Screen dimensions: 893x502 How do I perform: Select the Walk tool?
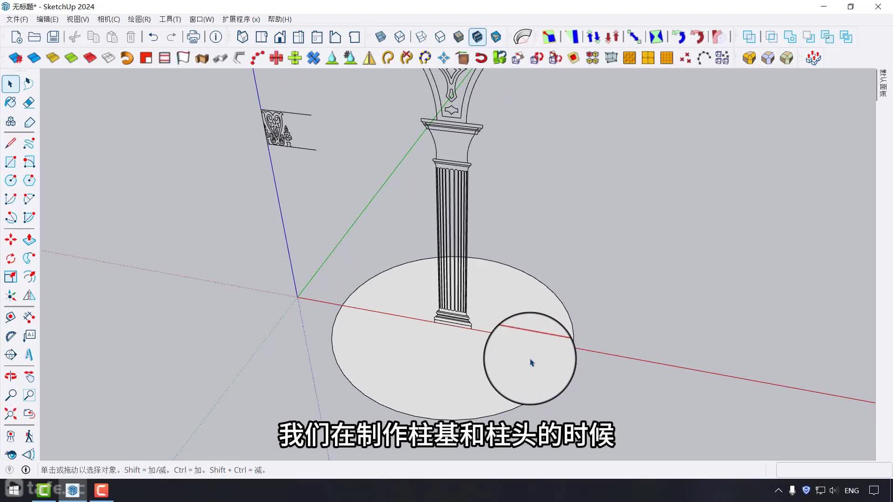pyautogui.click(x=29, y=436)
